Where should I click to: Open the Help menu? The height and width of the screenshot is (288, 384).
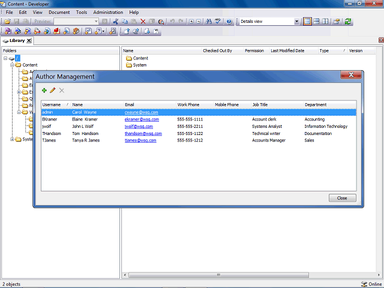click(134, 12)
